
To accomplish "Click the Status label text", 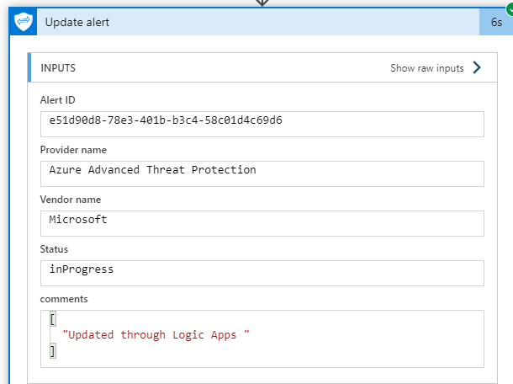I will (54, 249).
